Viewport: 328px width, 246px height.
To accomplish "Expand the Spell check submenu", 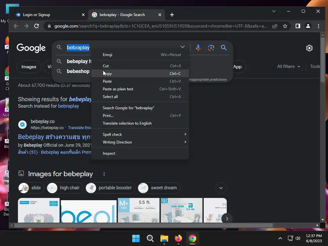I will pos(140,135).
